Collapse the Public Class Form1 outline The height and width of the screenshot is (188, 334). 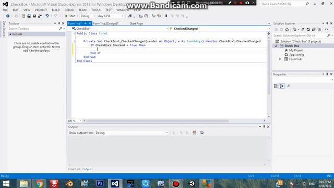[75, 33]
